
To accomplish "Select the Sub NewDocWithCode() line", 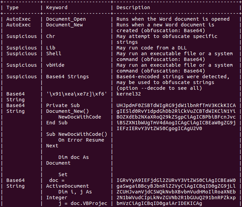I will [76, 134].
